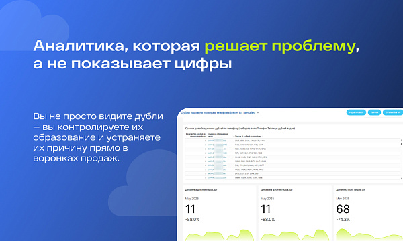Viewport: 403px width, 241px height.
Task: Select the first KPI card showing 11
Action: pos(219,214)
